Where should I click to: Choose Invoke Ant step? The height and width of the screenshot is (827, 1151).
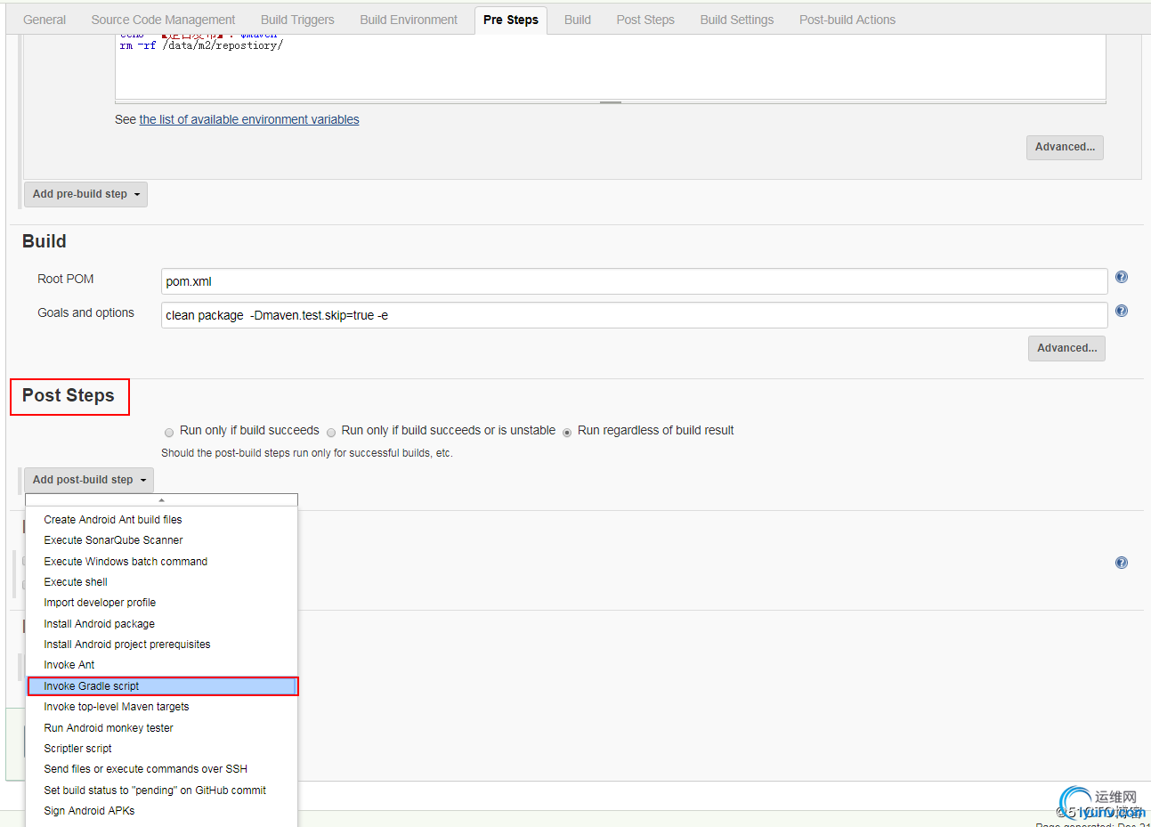pyautogui.click(x=162, y=665)
